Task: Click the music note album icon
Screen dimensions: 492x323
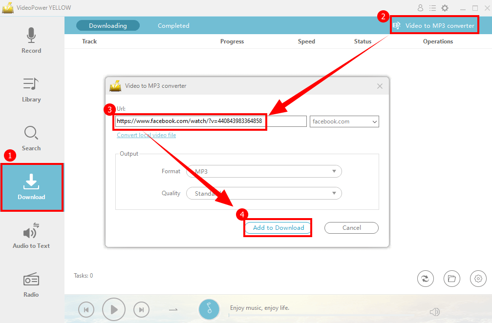Action: [209, 309]
